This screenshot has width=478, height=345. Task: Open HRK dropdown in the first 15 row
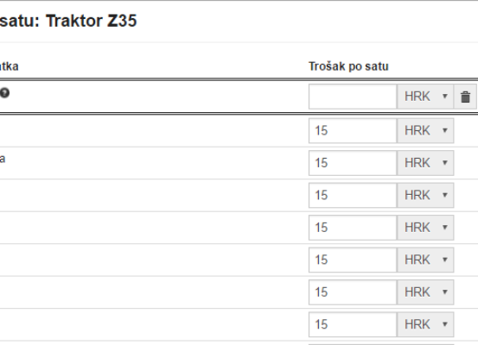[425, 131]
